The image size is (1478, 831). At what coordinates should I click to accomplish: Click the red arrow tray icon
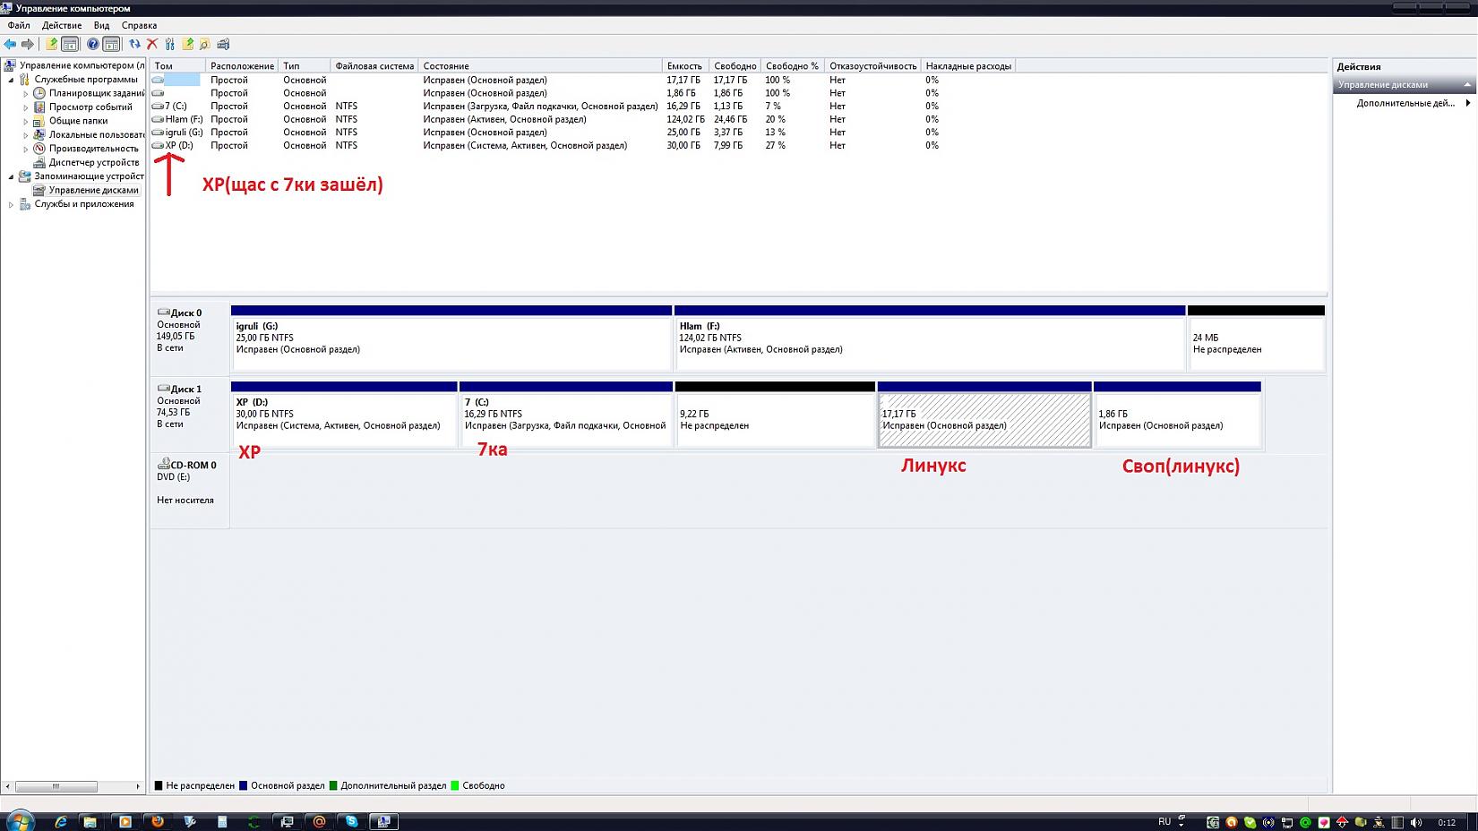coord(1342,822)
